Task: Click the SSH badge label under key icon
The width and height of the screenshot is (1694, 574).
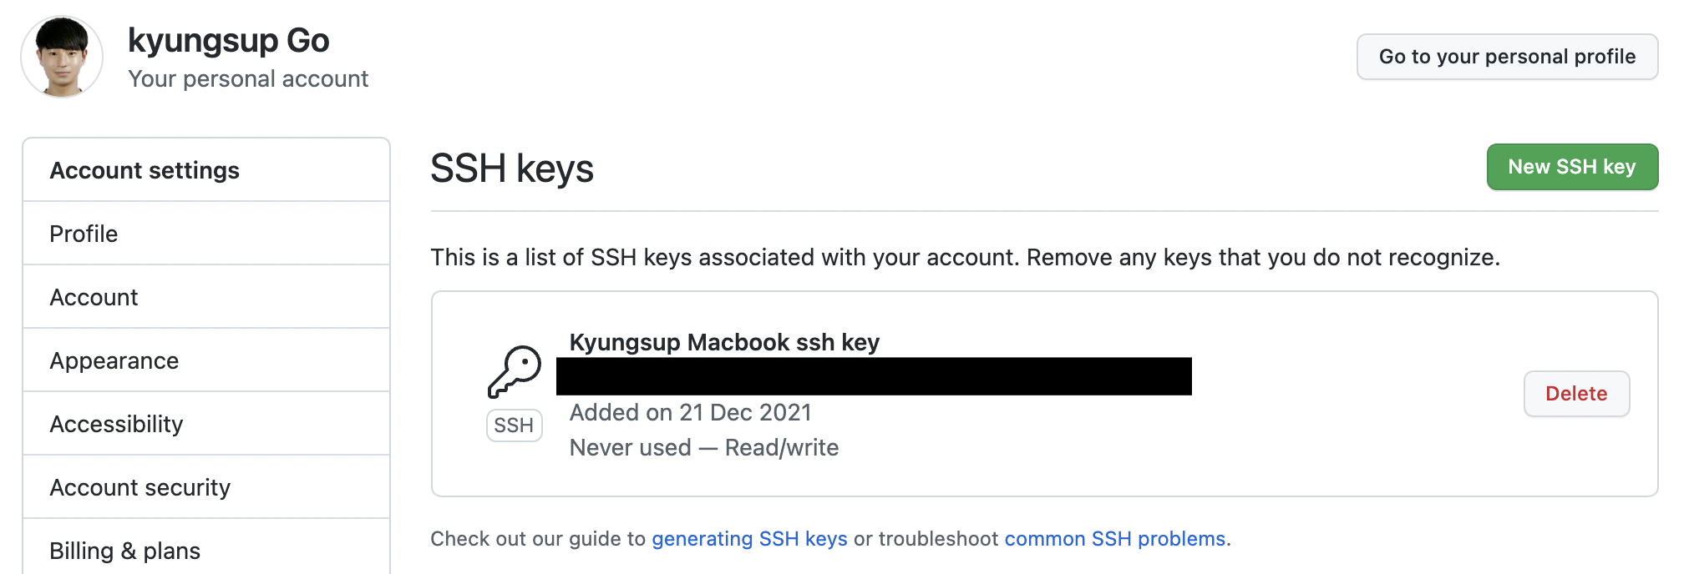Action: point(514,425)
